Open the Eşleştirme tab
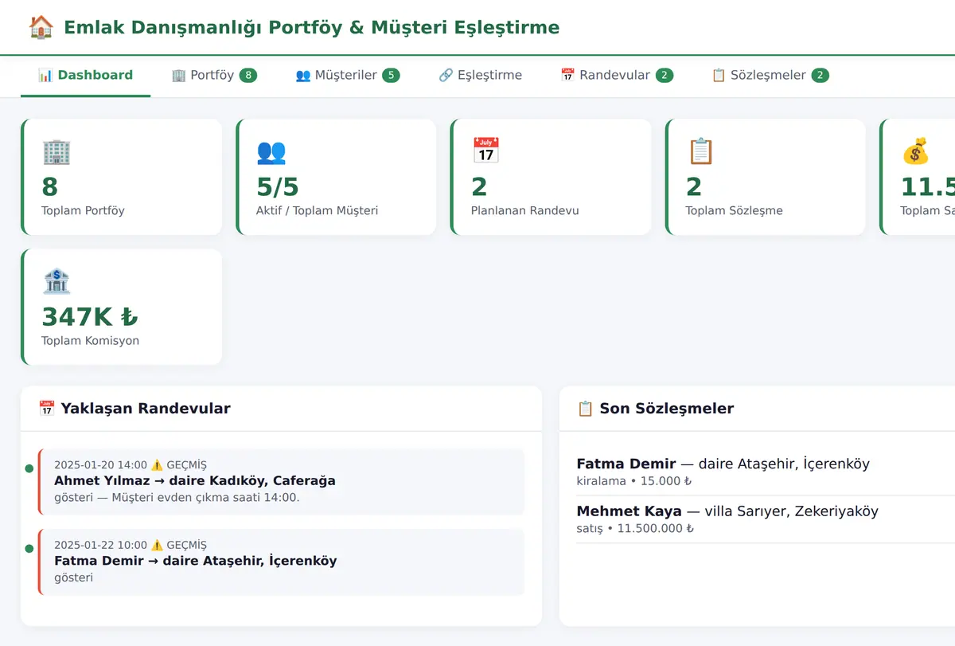Image resolution: width=955 pixels, height=646 pixels. 480,76
